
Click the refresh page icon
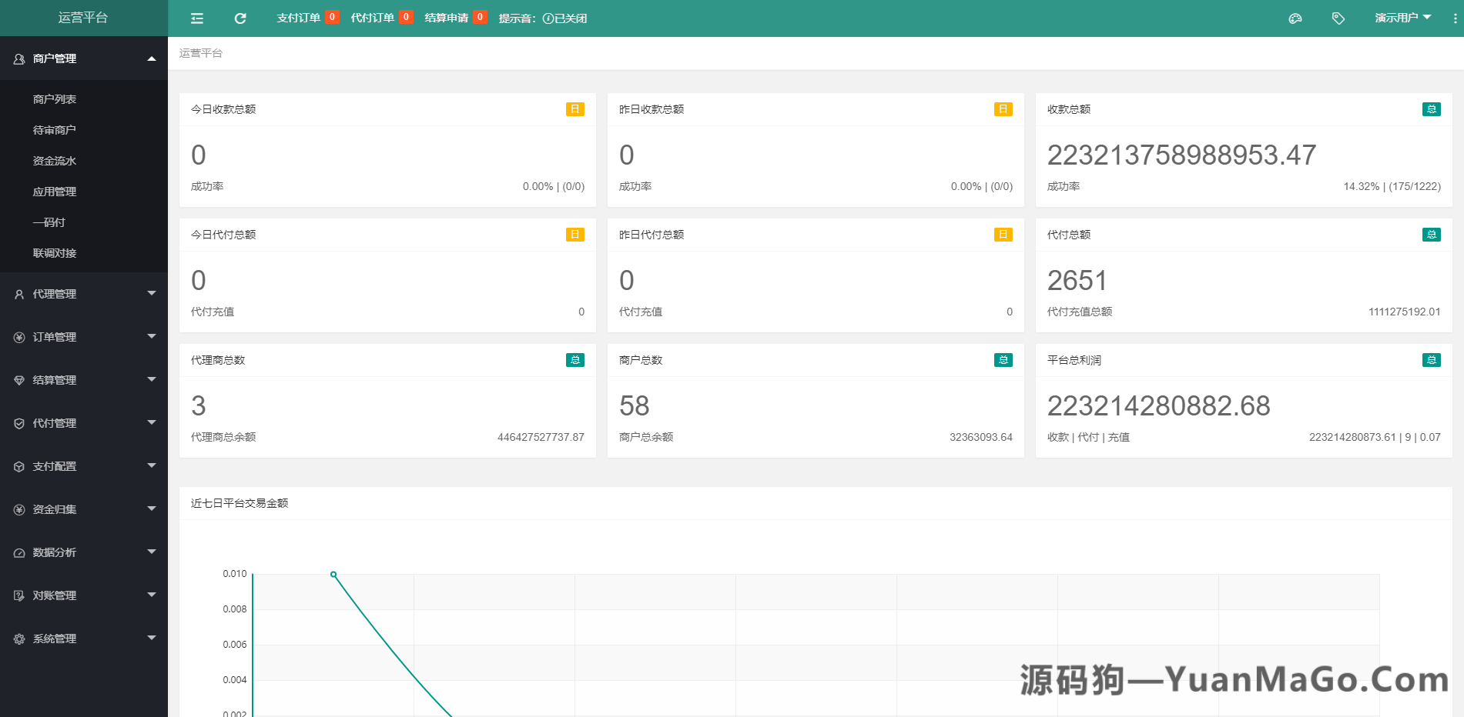click(240, 18)
